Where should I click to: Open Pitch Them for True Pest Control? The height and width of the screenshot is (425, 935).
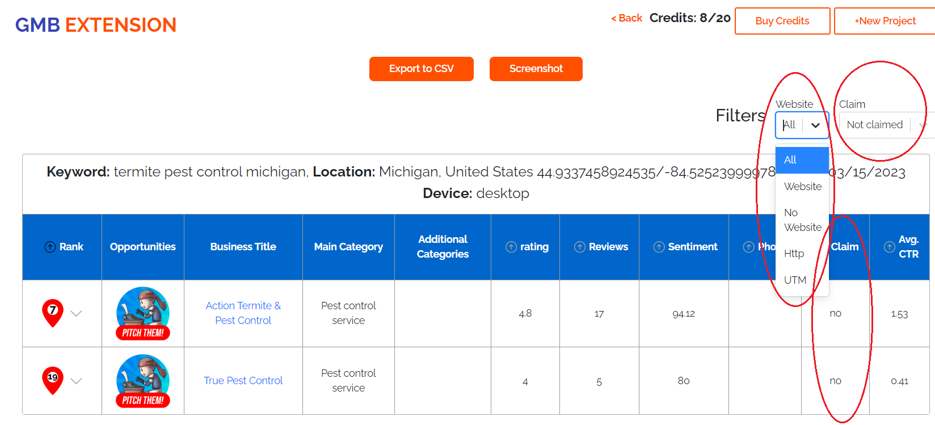click(x=143, y=381)
